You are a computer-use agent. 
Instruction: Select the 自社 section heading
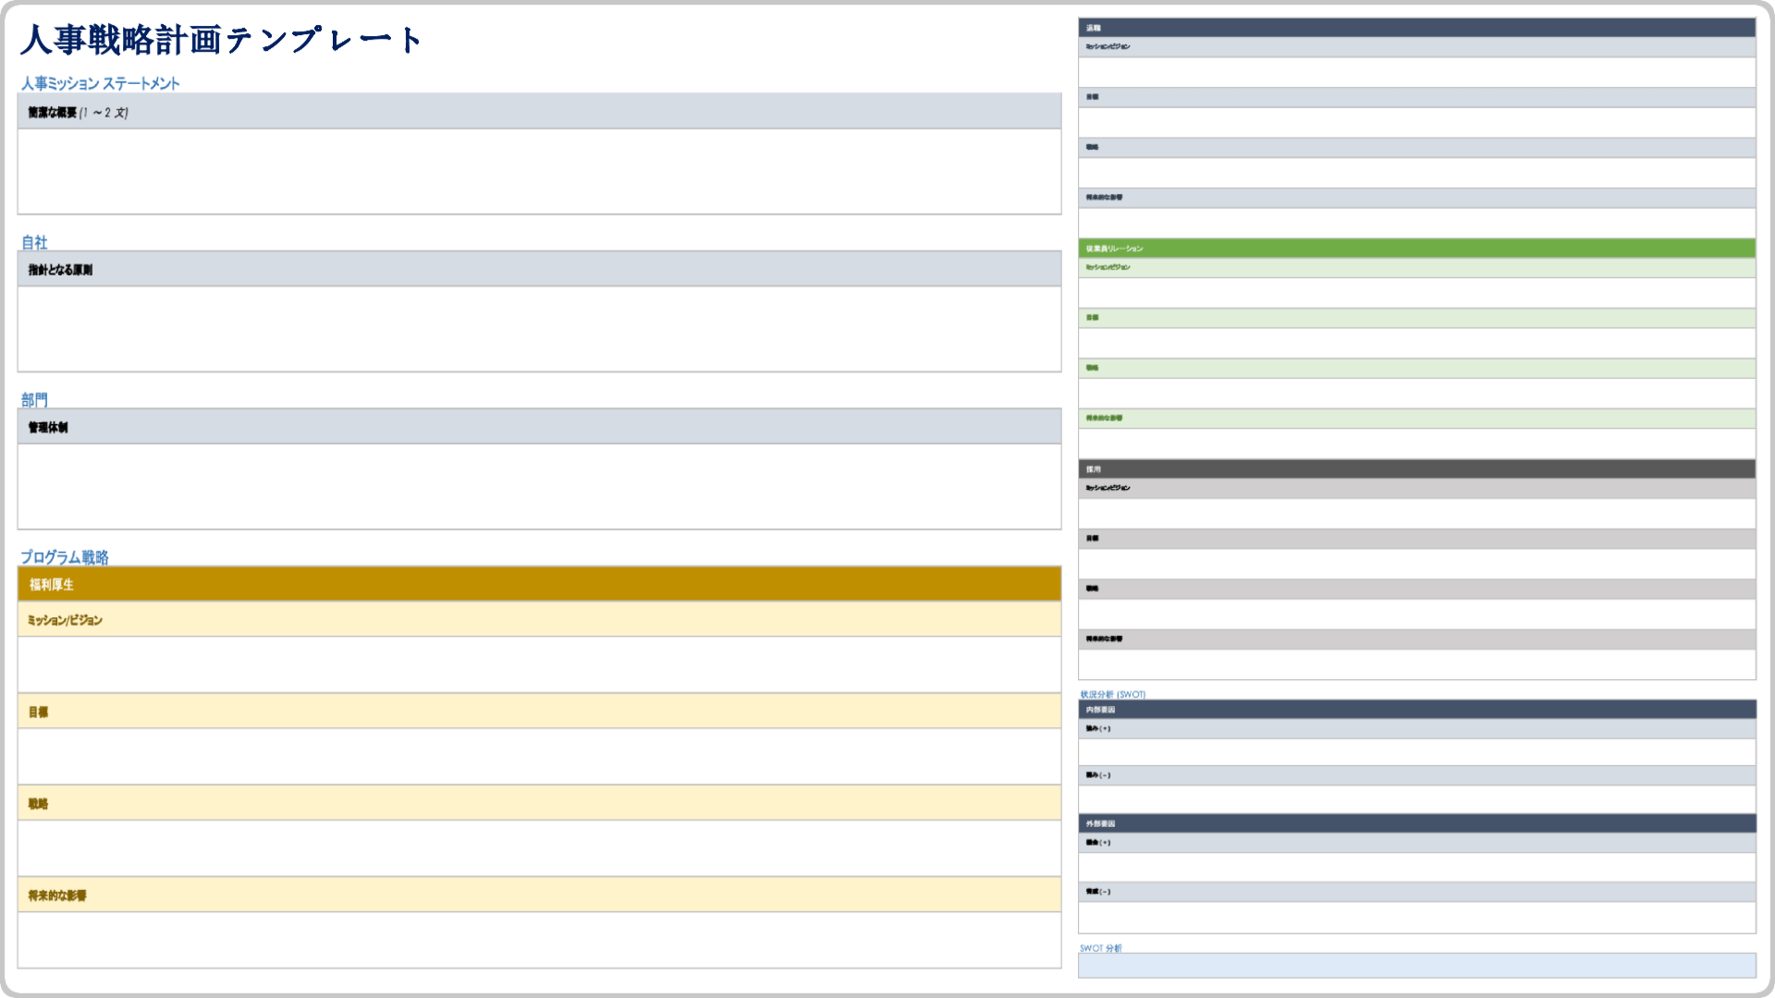click(x=34, y=242)
